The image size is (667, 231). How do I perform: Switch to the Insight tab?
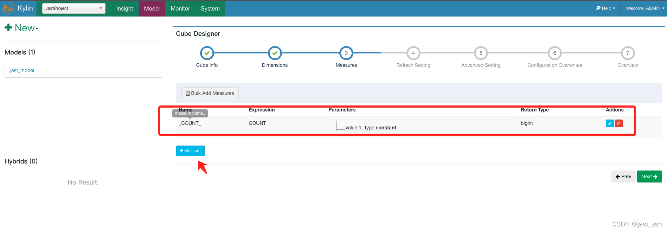(125, 8)
